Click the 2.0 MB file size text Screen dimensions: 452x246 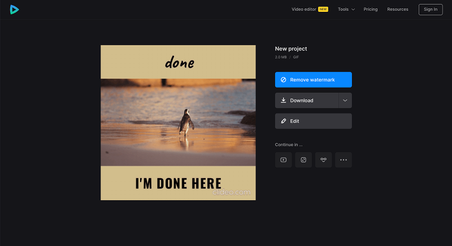281,57
